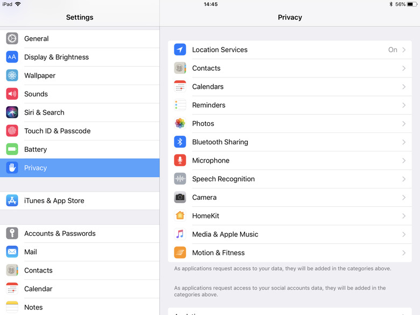This screenshot has width=420, height=315.
Task: Tap the Motion & Fitness icon
Action: [180, 253]
